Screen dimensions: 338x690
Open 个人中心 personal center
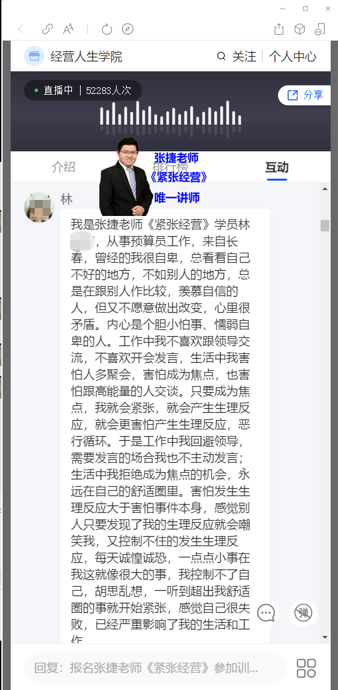point(293,56)
